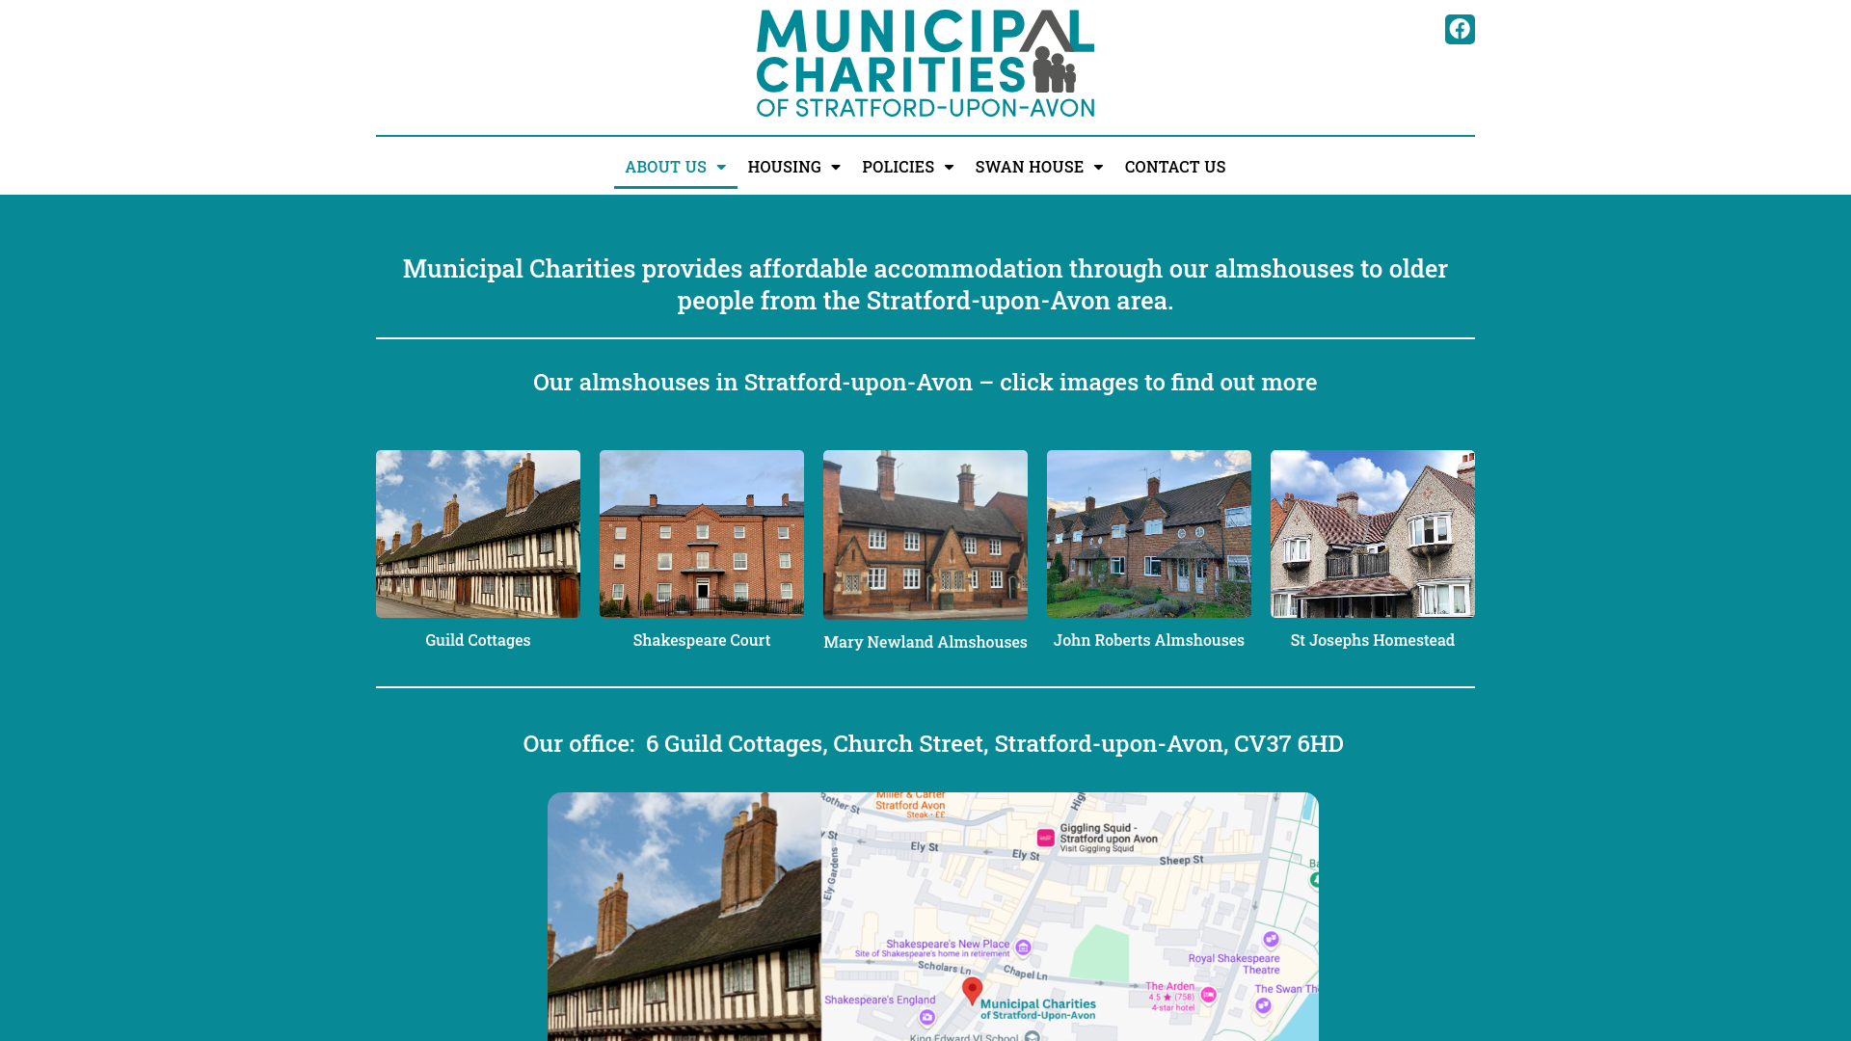Click The Arden hotel map icon
The image size is (1851, 1041).
1208,995
